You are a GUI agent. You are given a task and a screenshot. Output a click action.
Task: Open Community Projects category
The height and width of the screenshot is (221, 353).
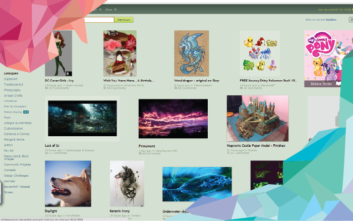[x=17, y=164]
